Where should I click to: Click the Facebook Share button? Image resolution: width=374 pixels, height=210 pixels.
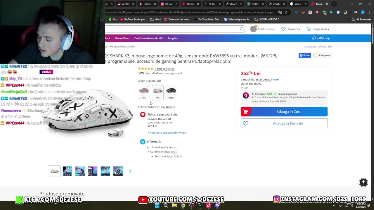[x=305, y=55]
